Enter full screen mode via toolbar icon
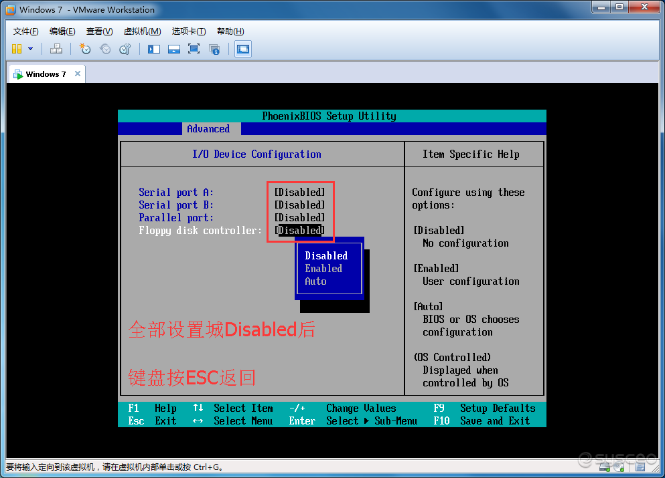This screenshot has height=478, width=665. point(194,49)
